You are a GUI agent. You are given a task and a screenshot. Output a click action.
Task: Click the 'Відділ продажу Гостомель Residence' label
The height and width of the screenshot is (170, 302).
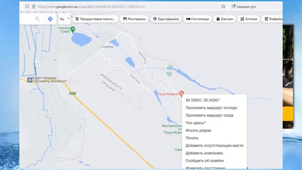tap(50, 80)
